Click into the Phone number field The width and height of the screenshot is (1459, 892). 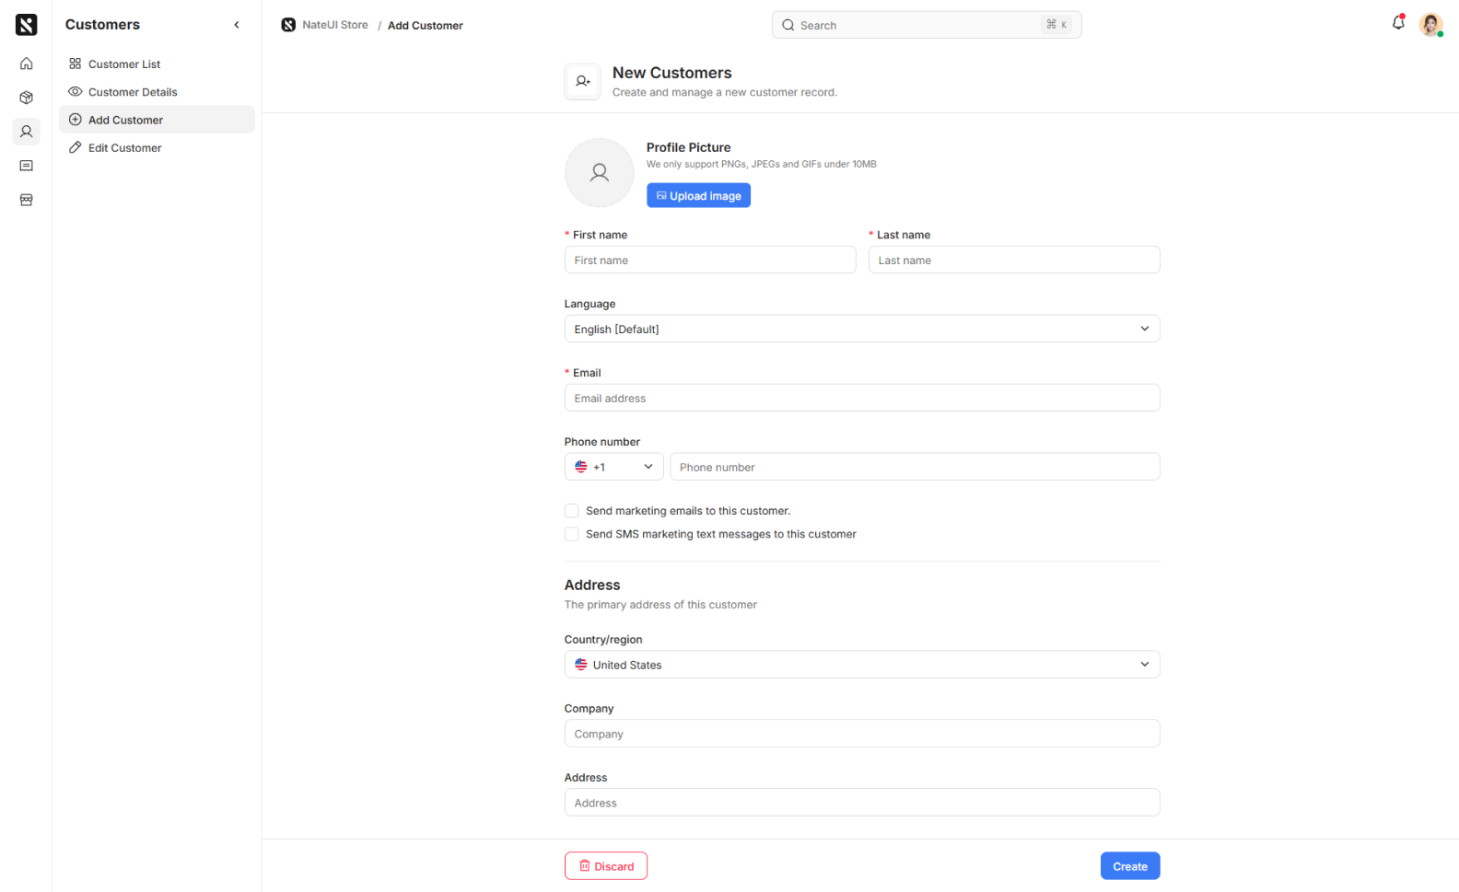(x=915, y=467)
